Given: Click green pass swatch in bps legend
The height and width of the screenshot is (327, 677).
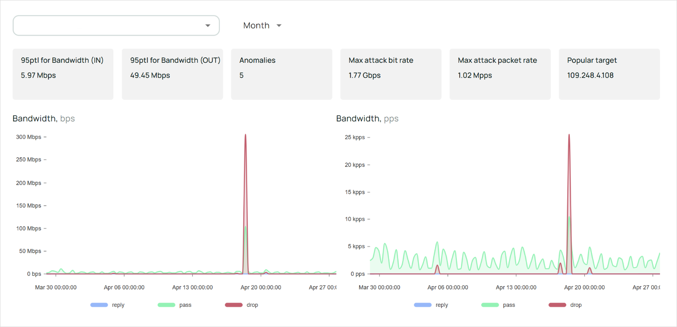Looking at the screenshot, I should (166, 305).
